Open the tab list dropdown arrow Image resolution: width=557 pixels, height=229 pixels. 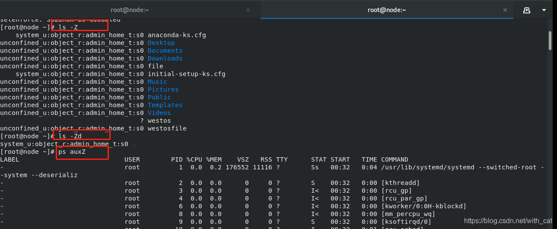tap(544, 10)
